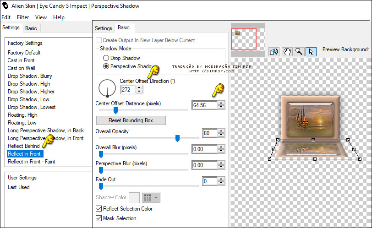This screenshot has width=372, height=228.
Task: Open the Filter menu
Action: point(23,17)
